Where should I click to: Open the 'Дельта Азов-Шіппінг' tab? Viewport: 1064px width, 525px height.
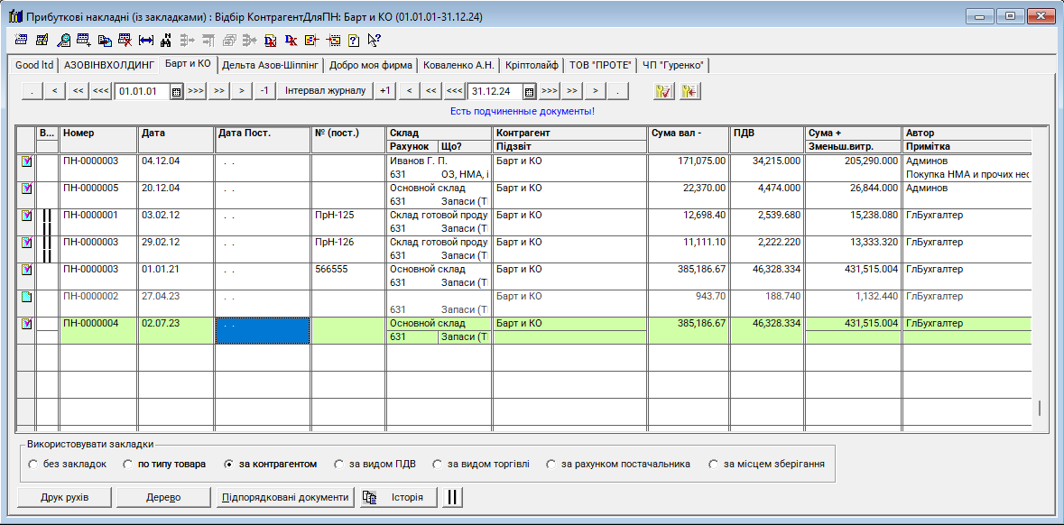point(270,65)
